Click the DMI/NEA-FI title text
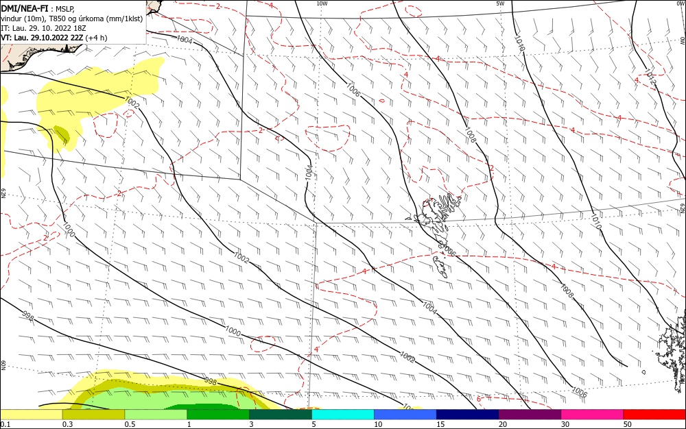The image size is (686, 429). point(25,8)
